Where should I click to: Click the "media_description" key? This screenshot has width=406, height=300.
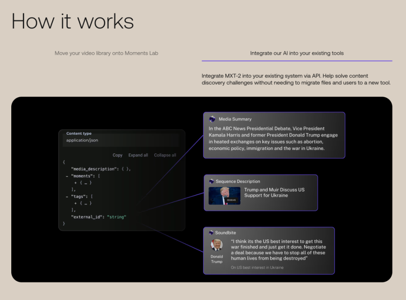[x=94, y=169]
